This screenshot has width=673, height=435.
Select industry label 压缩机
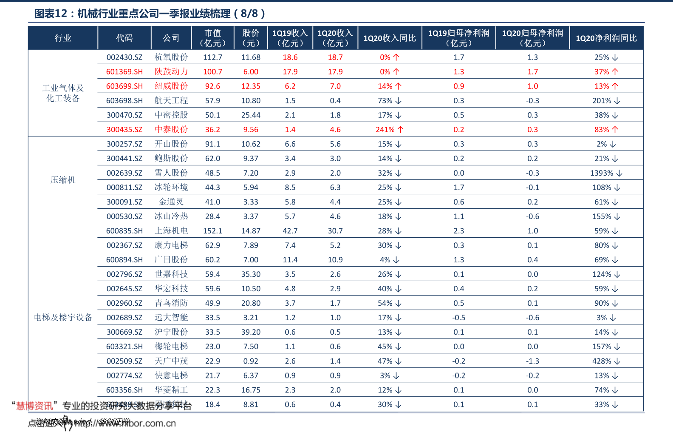(63, 180)
